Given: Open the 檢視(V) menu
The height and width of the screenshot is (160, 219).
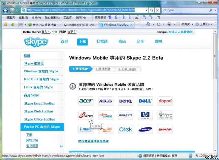Looking at the screenshot, I should pos(36,17).
